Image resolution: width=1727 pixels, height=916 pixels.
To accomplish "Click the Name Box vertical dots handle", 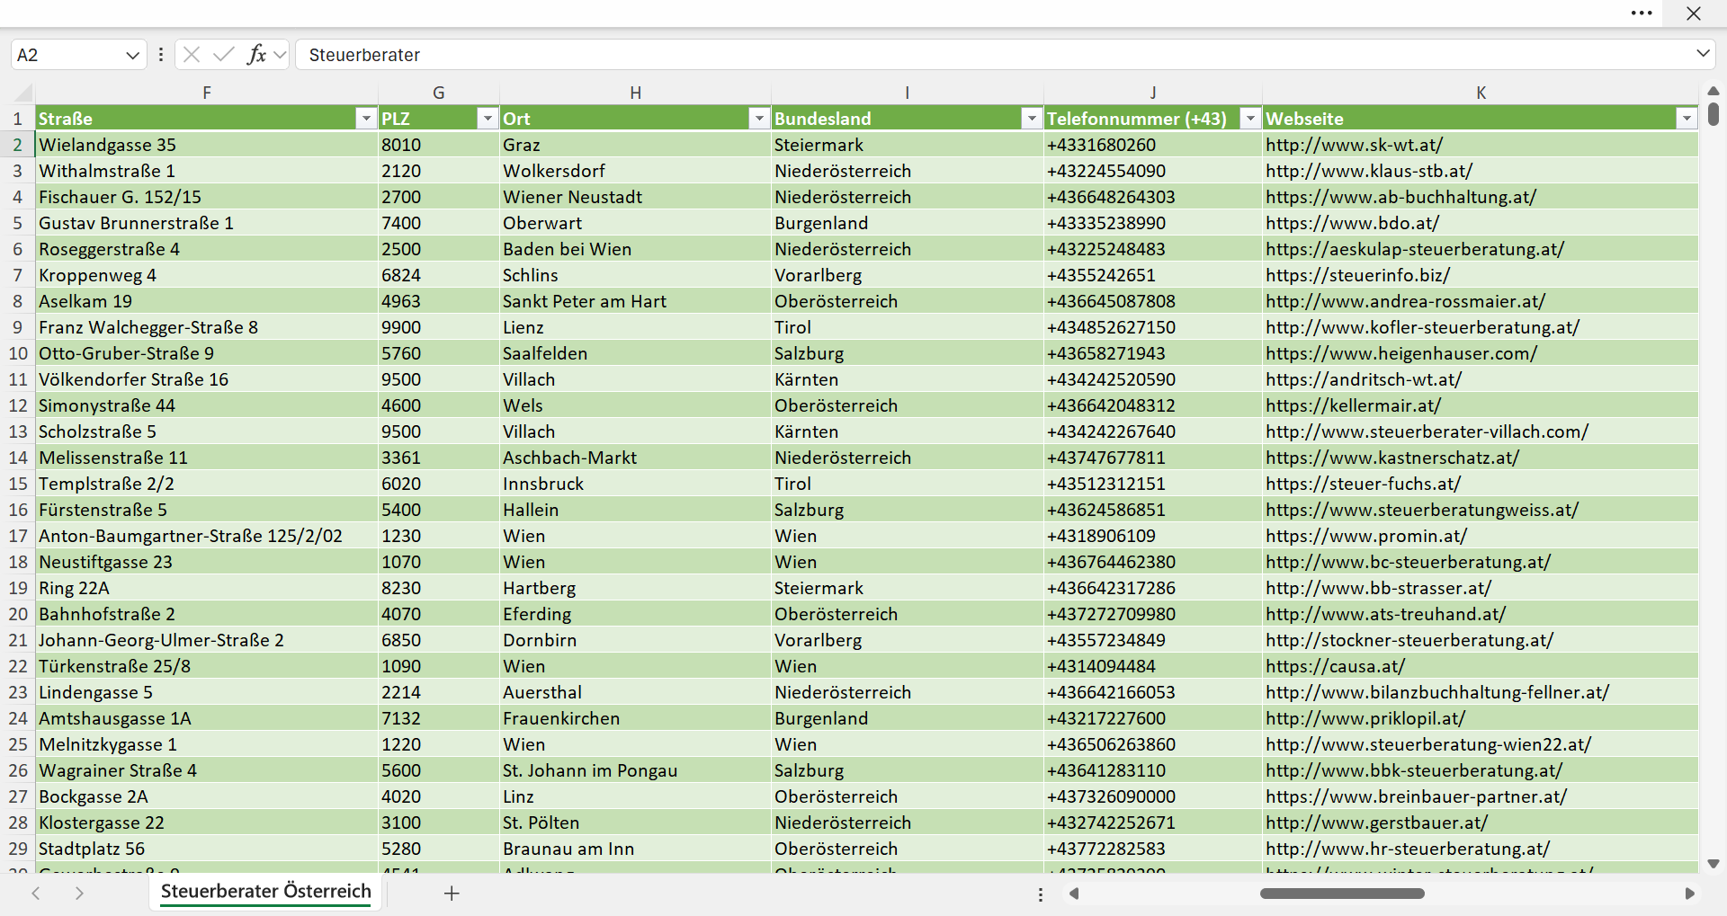I will click(161, 55).
